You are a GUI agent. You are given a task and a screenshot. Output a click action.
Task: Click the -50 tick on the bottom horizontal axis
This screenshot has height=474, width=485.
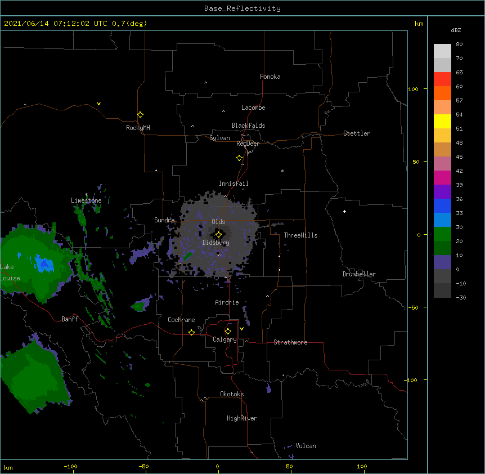[x=143, y=466]
